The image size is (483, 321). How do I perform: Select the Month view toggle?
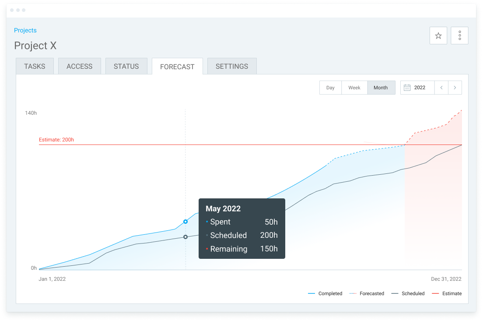point(381,88)
